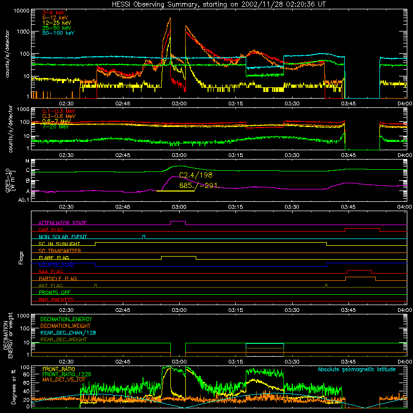The height and width of the screenshot is (413, 413).
Task: Click the 0.8-7 MeV legend label
Action: tap(57, 121)
